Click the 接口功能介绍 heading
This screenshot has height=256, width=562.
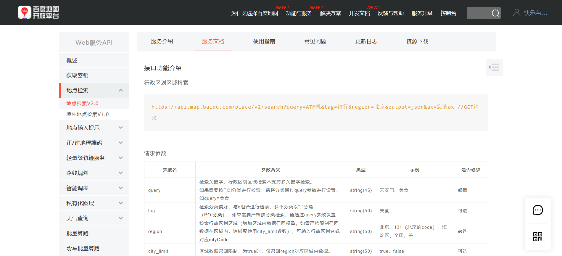coord(163,68)
